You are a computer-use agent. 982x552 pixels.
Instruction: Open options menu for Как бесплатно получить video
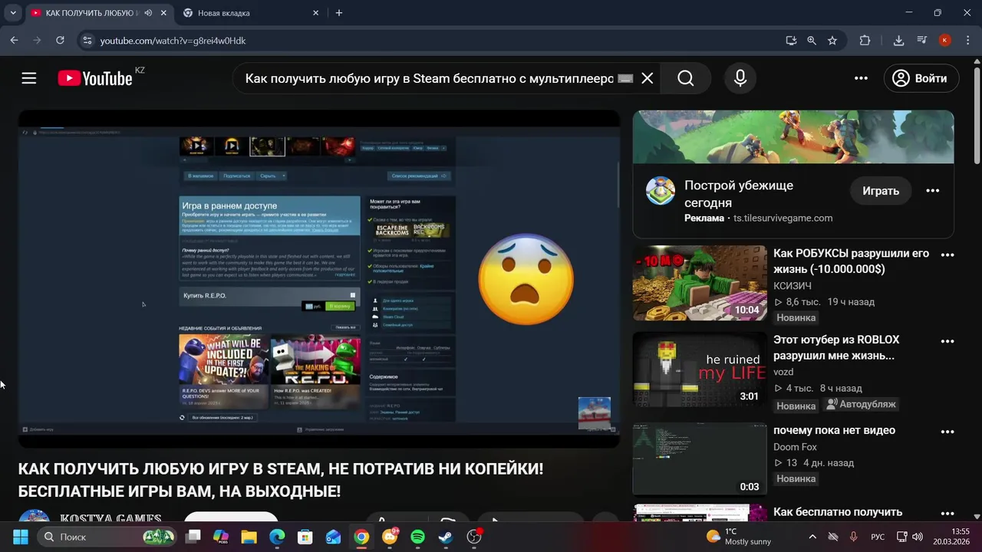coord(947,514)
